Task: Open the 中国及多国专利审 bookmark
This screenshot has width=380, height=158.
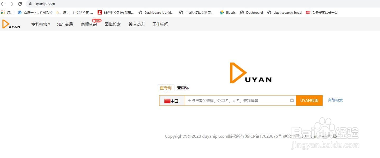Action: pyautogui.click(x=196, y=12)
